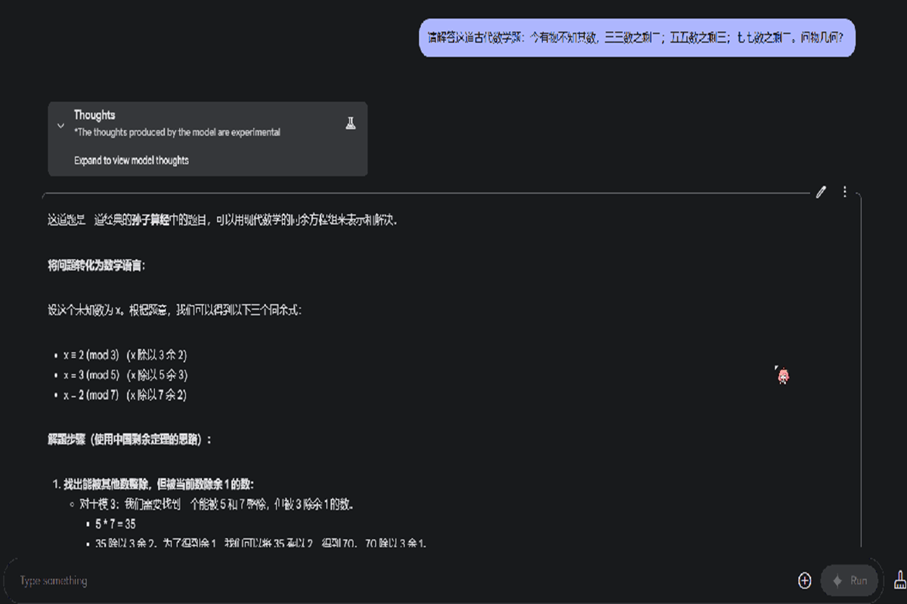This screenshot has width=907, height=604.
Task: Click the 'x ≡ 2 (mod 3)' bullet
Action: tap(91, 355)
